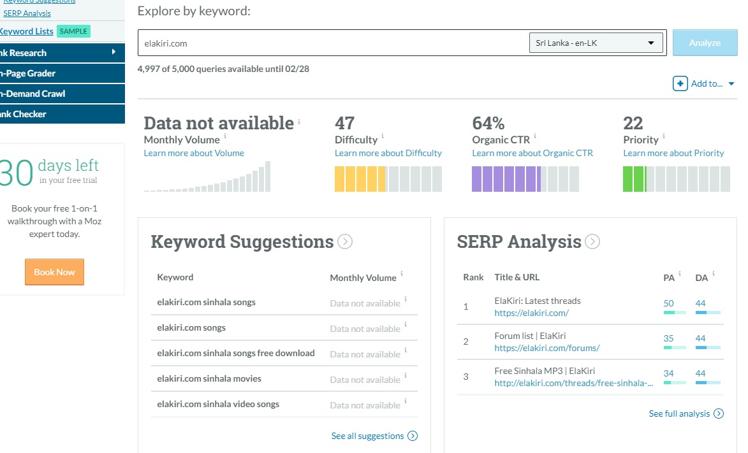Click See full analysis link
This screenshot has width=748, height=453.
point(679,413)
